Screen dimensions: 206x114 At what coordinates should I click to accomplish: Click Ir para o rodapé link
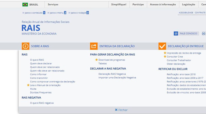77,13
